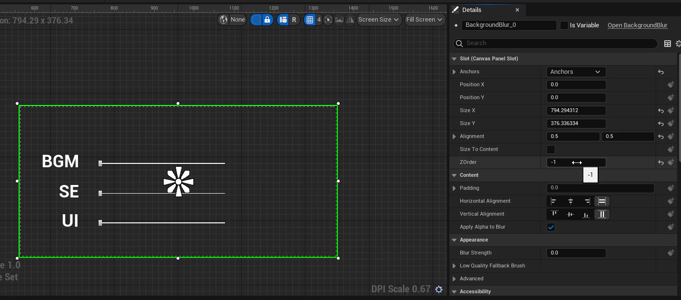Click the SE volume slider handle
Screen dimensions: 681x300
coord(100,193)
